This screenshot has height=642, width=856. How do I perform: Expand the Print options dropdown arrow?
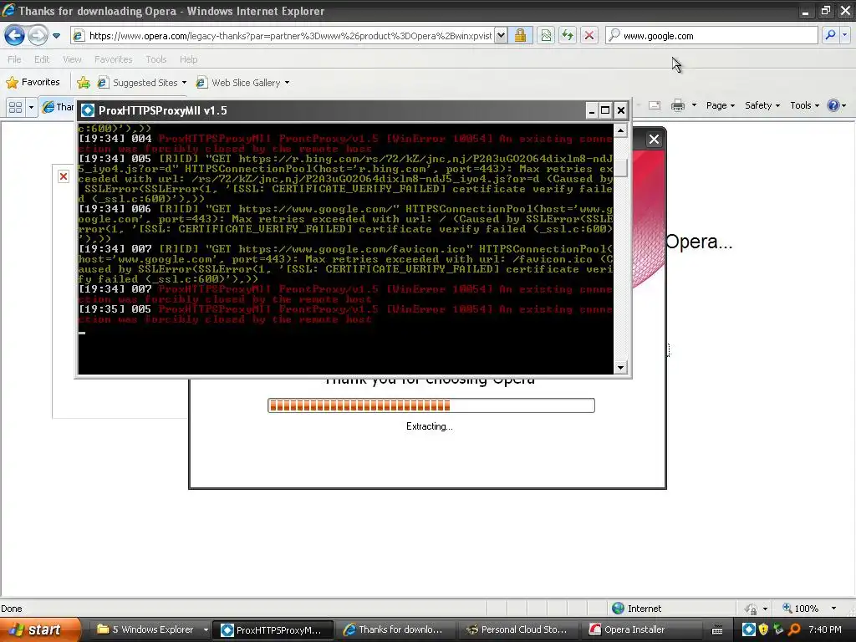694,105
